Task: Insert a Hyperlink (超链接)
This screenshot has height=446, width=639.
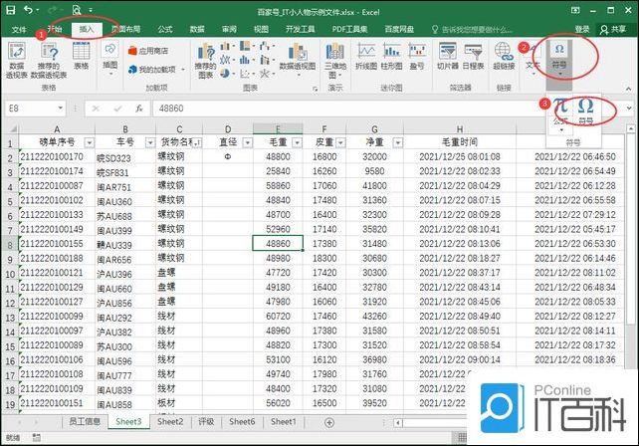Action: (504, 56)
